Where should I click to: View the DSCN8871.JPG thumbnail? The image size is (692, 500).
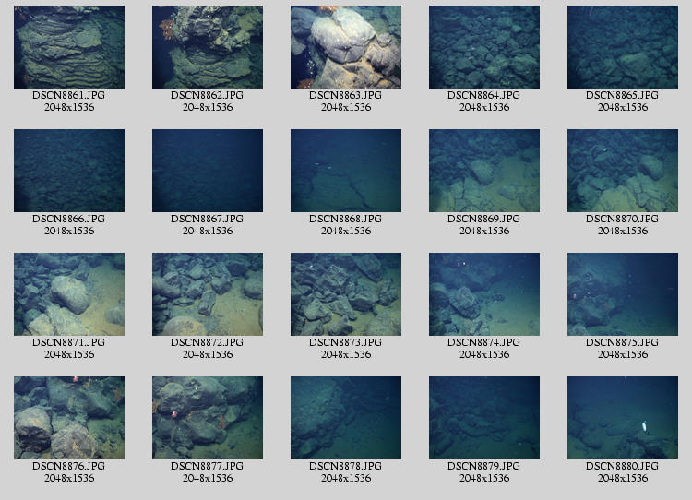(x=69, y=294)
